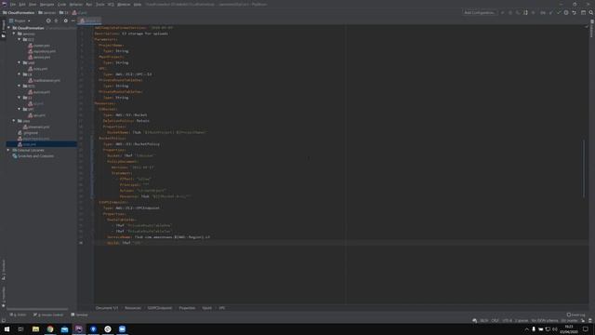Toggle the Favorites tool window stripe button
The height and width of the screenshot is (335, 595).
(4, 297)
